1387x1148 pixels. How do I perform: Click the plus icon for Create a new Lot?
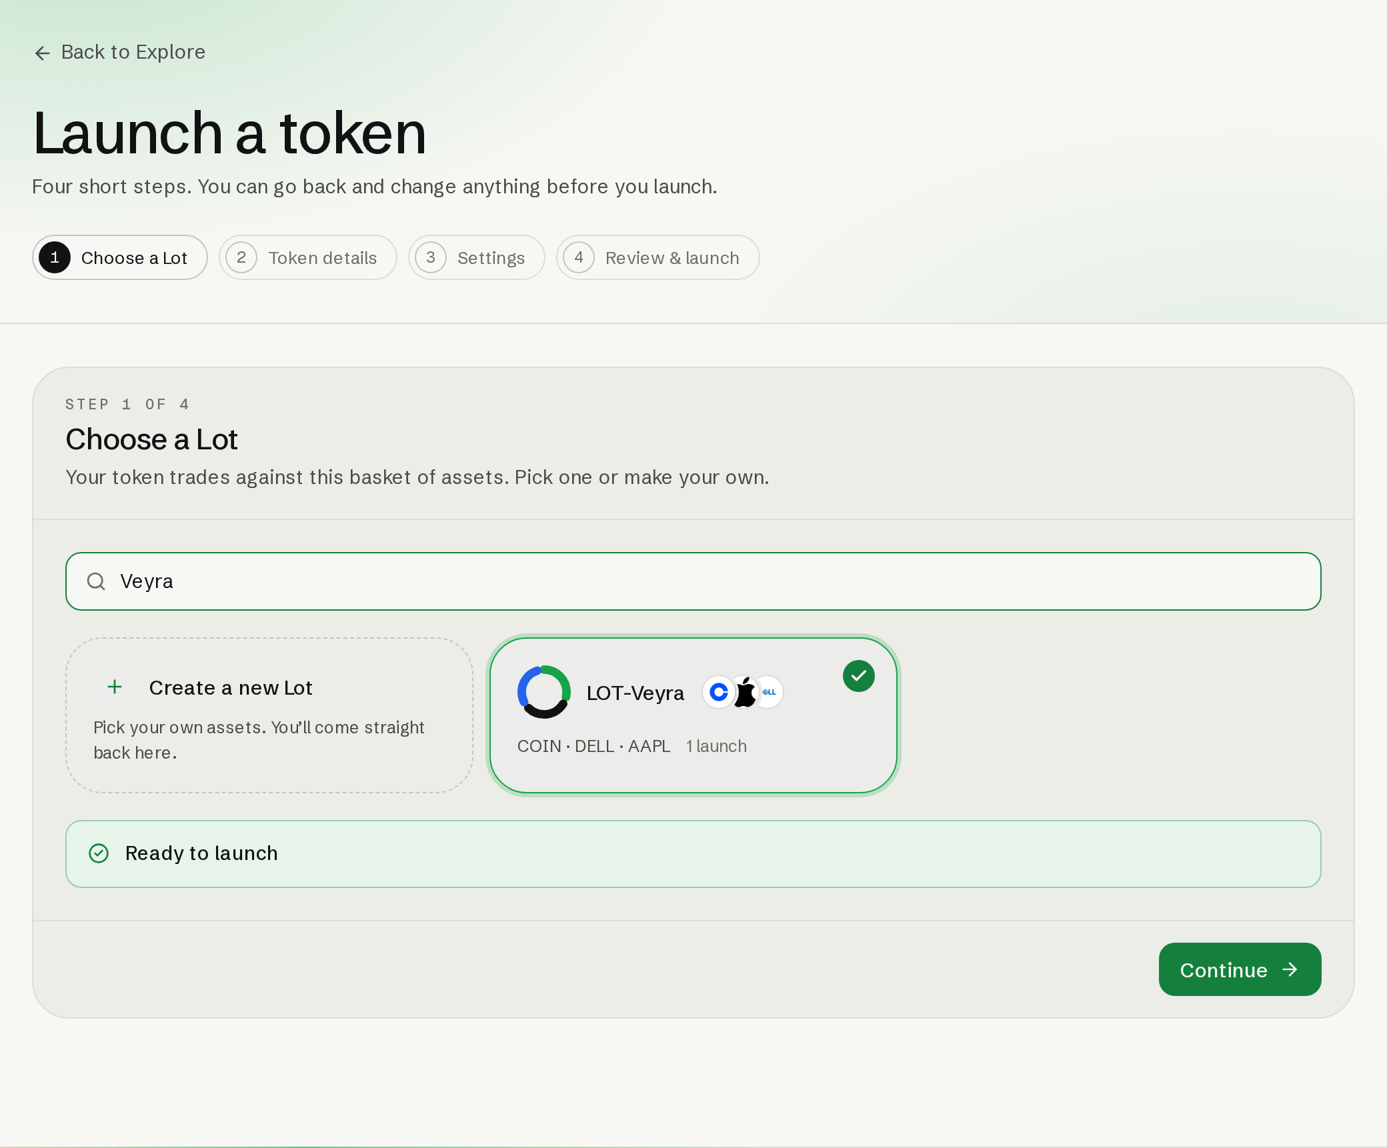point(115,687)
